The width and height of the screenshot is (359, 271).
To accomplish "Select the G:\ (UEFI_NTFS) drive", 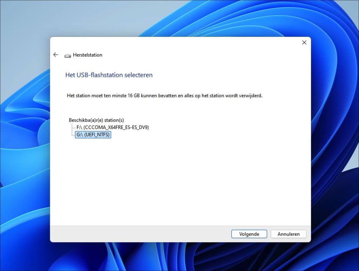I will (x=93, y=134).
